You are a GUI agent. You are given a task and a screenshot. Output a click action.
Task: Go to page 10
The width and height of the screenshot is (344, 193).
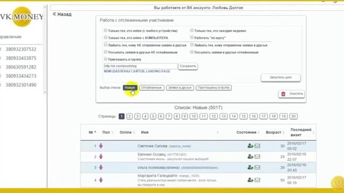tap(193, 116)
